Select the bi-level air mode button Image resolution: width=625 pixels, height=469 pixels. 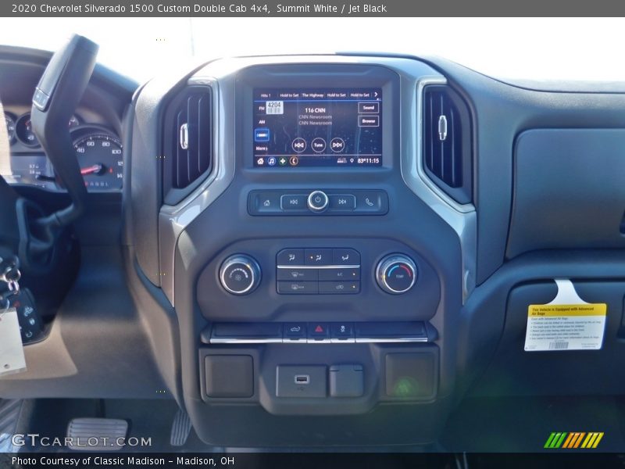coord(318,257)
